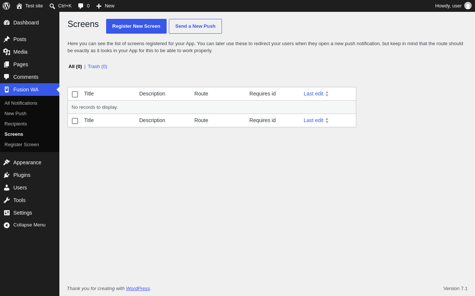Click the comments count 0
Image resolution: width=475 pixels, height=296 pixels.
pyautogui.click(x=88, y=6)
